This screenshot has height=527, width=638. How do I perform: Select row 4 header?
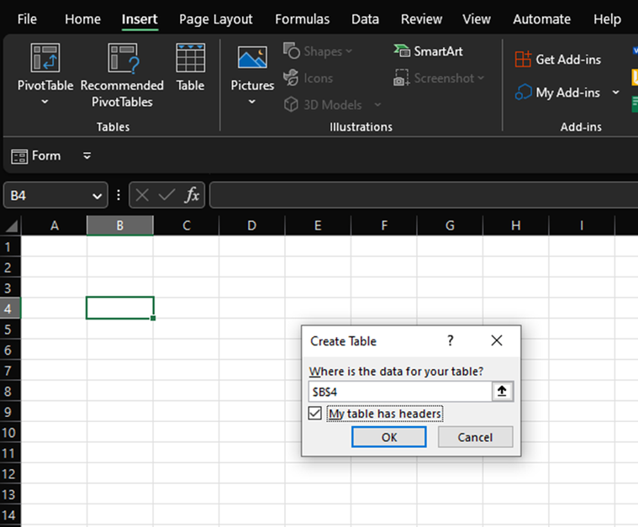(x=10, y=308)
